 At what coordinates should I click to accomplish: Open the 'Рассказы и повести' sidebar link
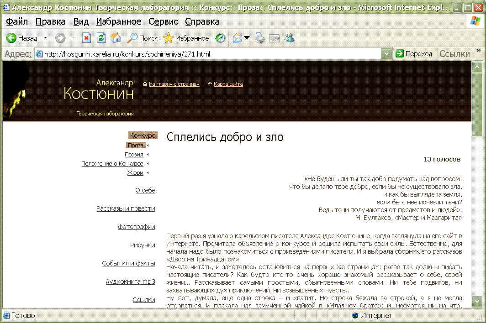[126, 208]
